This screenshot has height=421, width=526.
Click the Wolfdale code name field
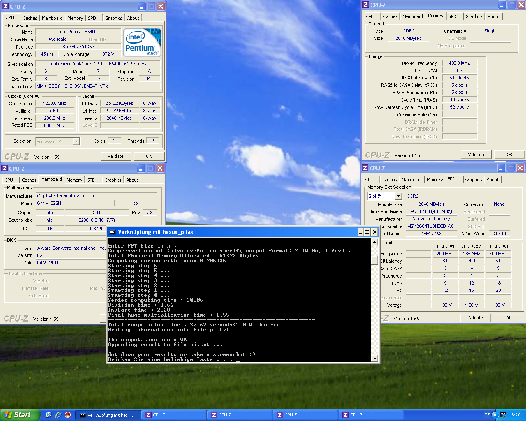coord(58,39)
